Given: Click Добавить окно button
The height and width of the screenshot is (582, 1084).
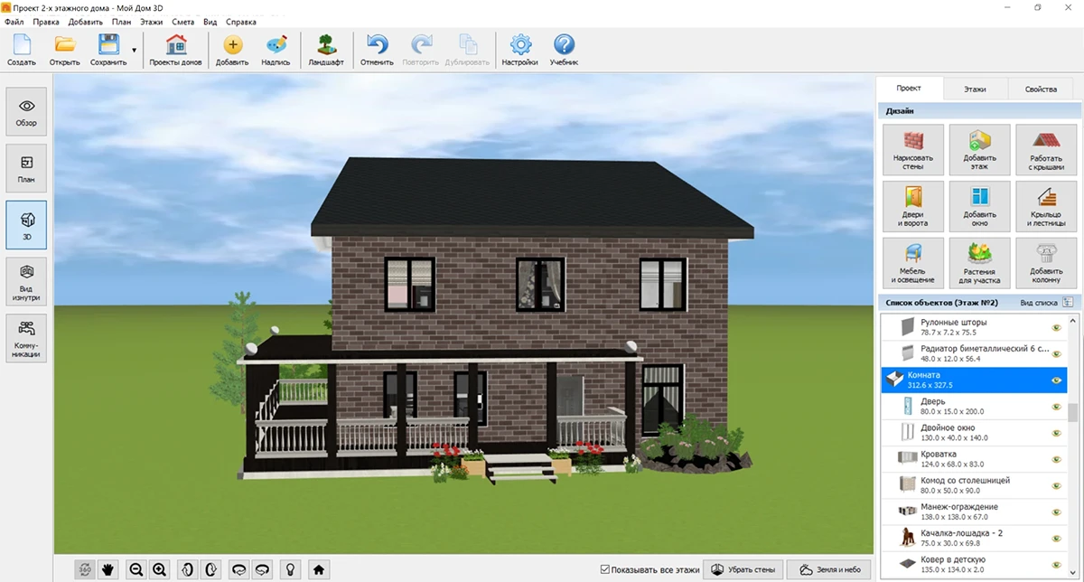Looking at the screenshot, I should tap(979, 206).
